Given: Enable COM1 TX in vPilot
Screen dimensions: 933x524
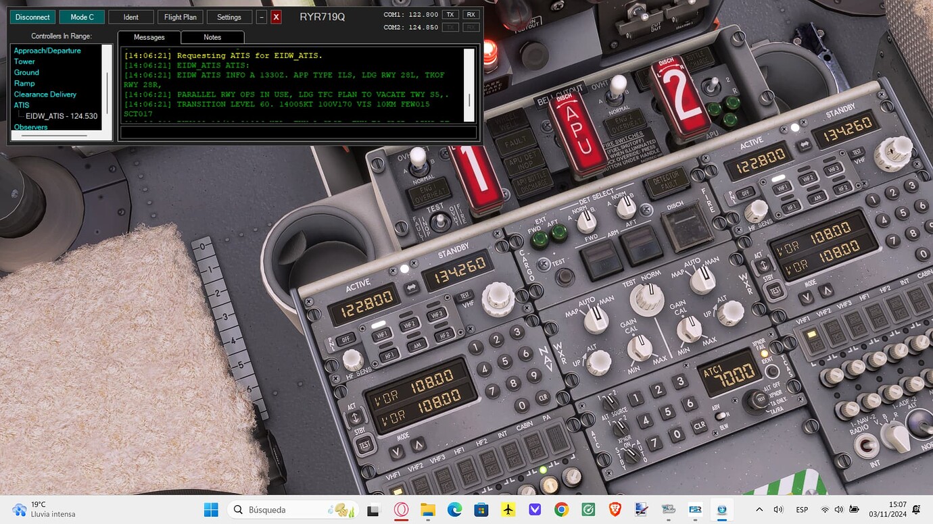Looking at the screenshot, I should click(450, 14).
